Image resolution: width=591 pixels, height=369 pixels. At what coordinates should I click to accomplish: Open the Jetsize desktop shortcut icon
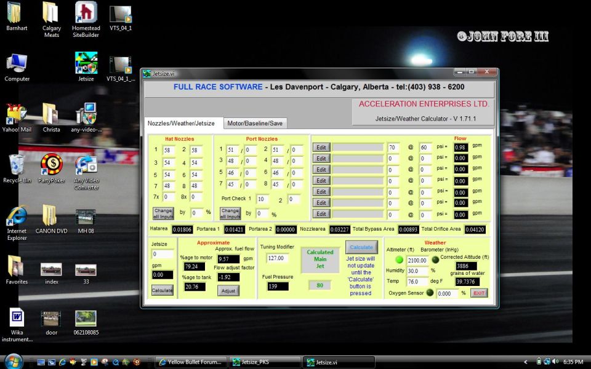(x=86, y=66)
